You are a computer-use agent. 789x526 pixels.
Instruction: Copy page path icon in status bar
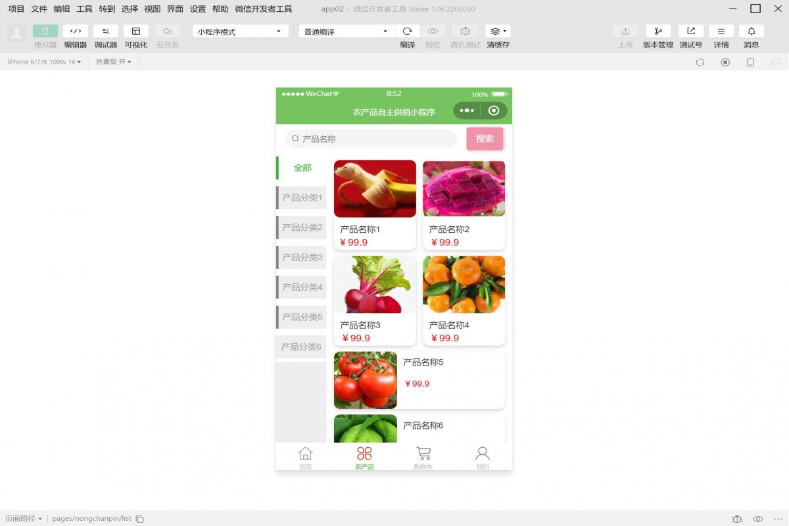139,519
